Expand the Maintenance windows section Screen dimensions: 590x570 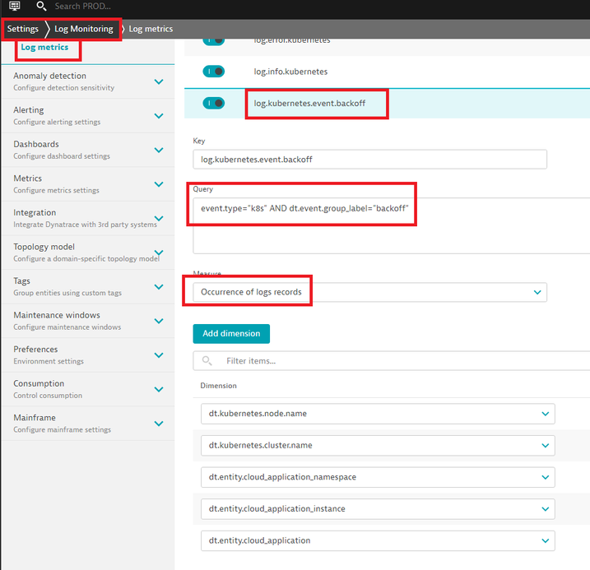click(159, 321)
